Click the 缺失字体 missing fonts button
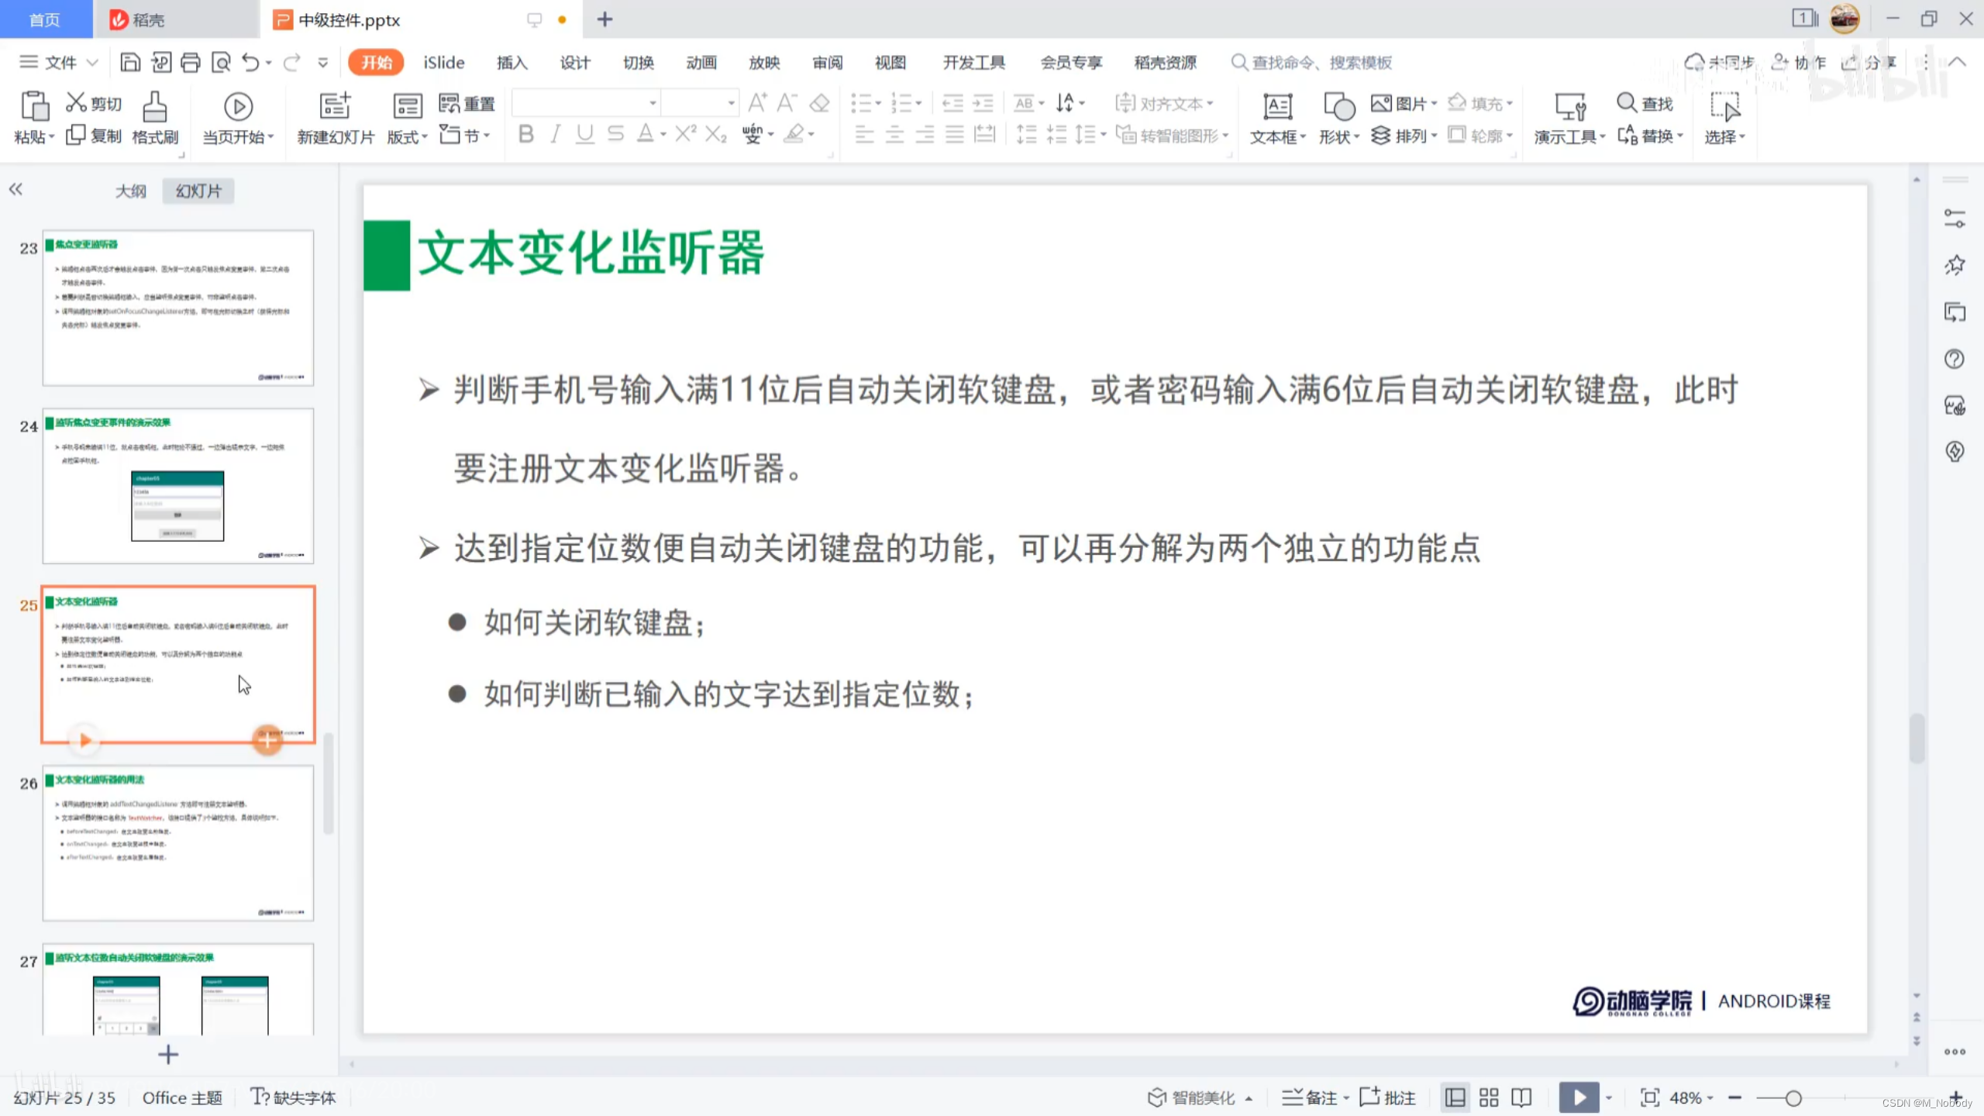The image size is (1984, 1116). (x=294, y=1097)
